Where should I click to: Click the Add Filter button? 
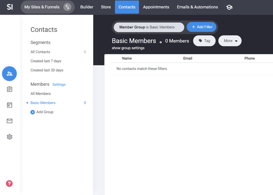tap(202, 27)
